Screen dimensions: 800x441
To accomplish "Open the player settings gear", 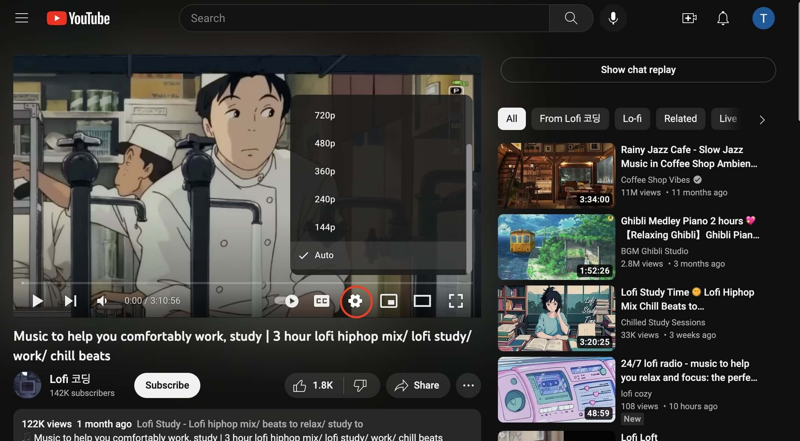I will [x=356, y=301].
